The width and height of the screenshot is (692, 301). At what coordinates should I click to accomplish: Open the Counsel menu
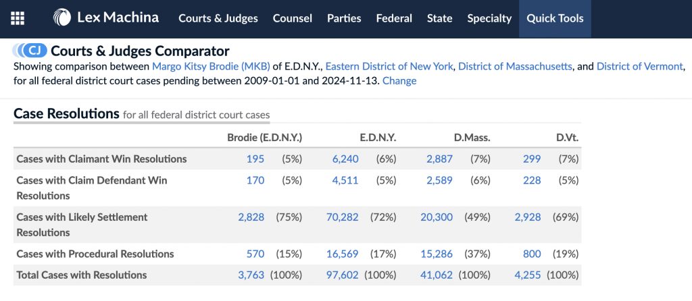click(293, 18)
